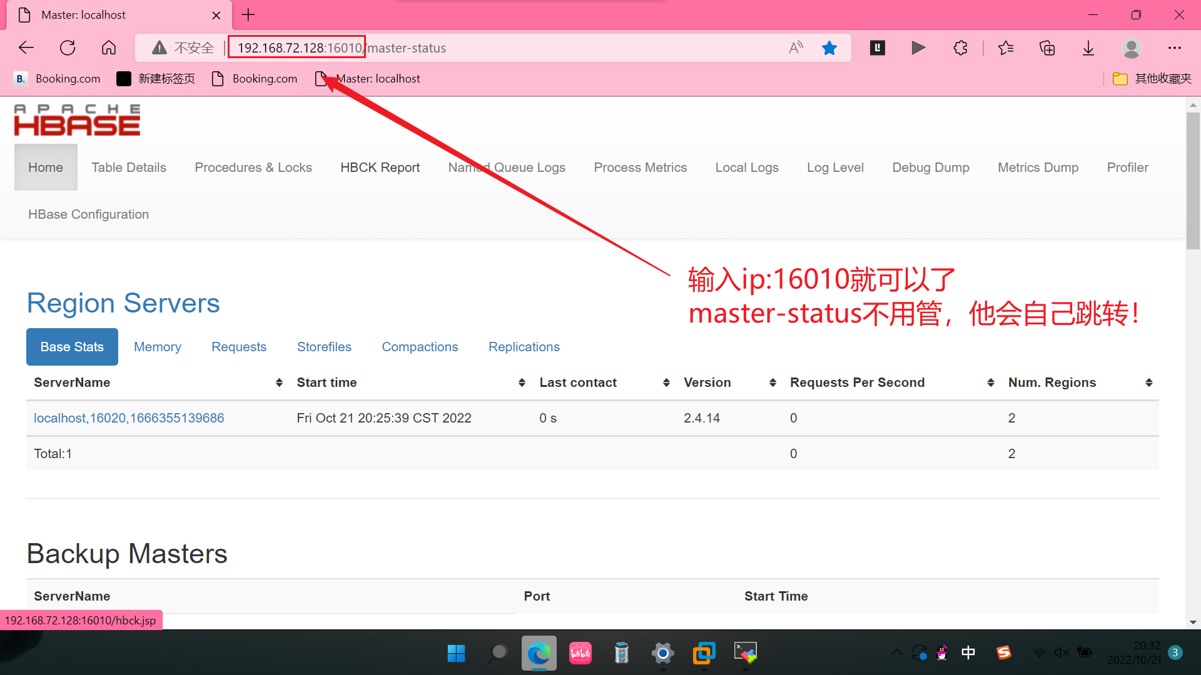
Task: Open browser settings ellipsis menu
Action: pyautogui.click(x=1175, y=48)
